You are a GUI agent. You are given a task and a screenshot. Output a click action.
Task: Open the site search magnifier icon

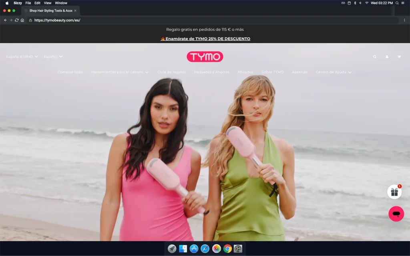click(375, 57)
